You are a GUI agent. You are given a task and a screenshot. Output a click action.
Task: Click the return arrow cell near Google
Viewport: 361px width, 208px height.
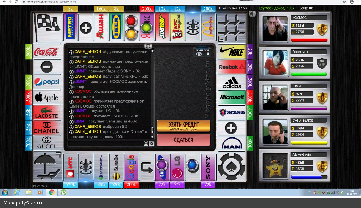pos(147,167)
